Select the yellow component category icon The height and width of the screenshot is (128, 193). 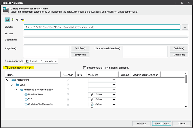(x=23, y=20)
